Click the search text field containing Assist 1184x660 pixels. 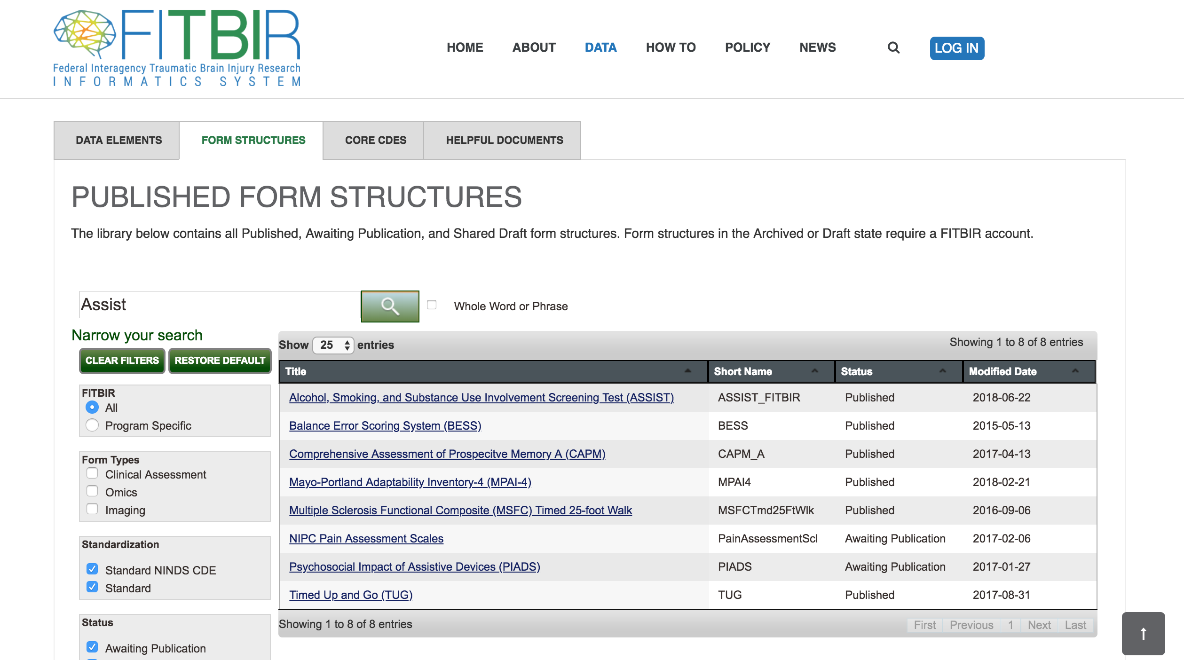coord(220,305)
